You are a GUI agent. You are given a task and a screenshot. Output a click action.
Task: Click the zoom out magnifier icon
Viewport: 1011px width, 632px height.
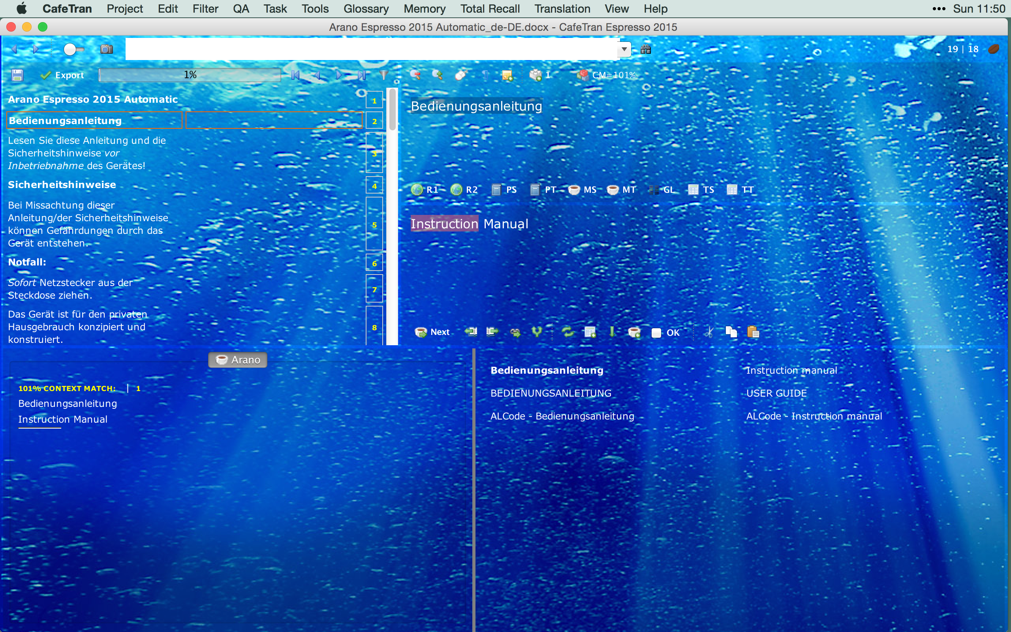(415, 75)
